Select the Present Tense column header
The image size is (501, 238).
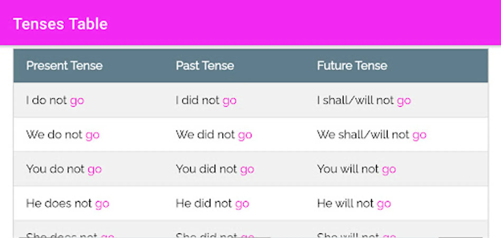click(x=64, y=66)
